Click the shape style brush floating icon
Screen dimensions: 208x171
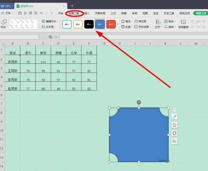coord(174,116)
